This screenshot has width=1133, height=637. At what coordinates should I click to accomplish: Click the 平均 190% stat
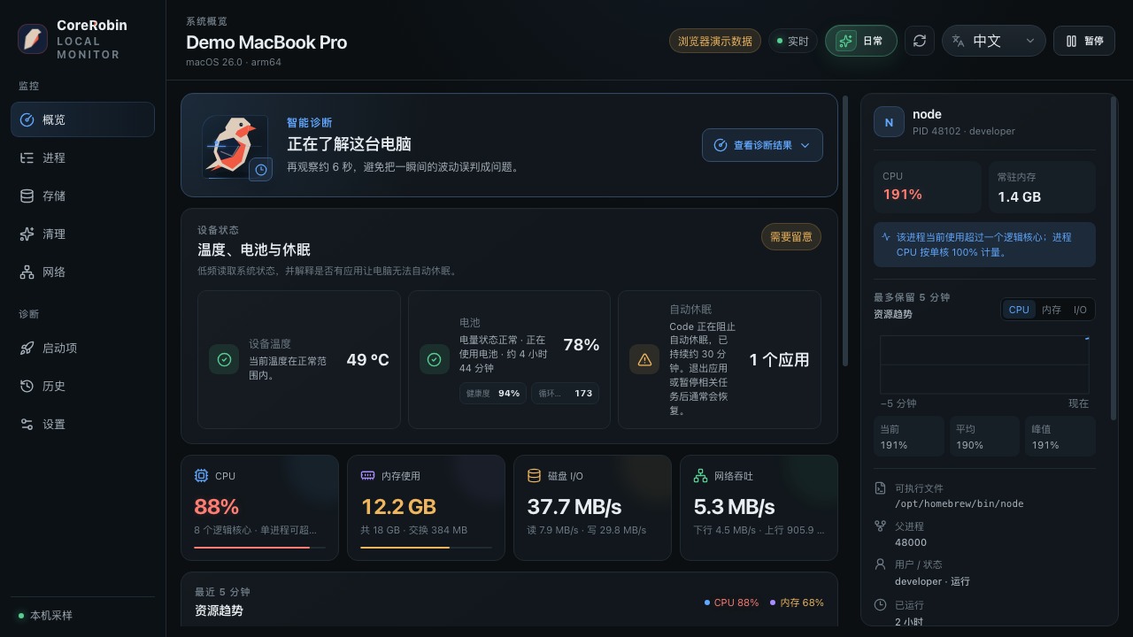pyautogui.click(x=984, y=436)
